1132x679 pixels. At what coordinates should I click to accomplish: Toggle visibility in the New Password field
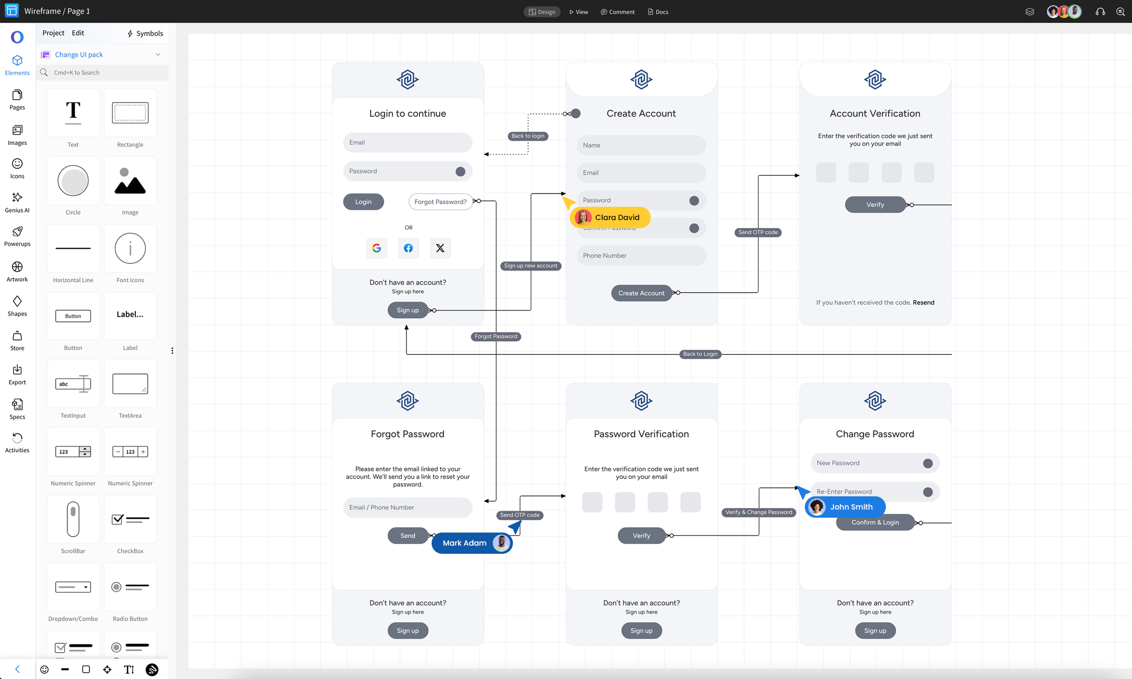coord(928,463)
